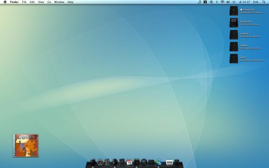
Task: Open the messenger buddies Dock icon
Action: (158, 162)
